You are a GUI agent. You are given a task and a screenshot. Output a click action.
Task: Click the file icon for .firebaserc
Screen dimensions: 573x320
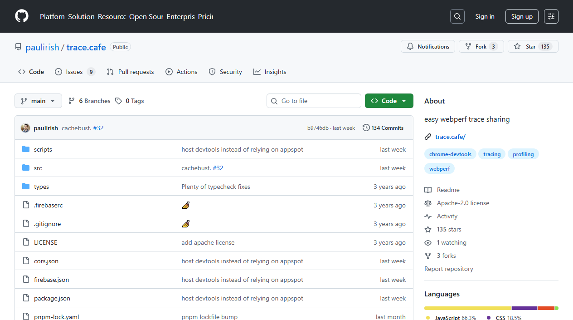[26, 205]
